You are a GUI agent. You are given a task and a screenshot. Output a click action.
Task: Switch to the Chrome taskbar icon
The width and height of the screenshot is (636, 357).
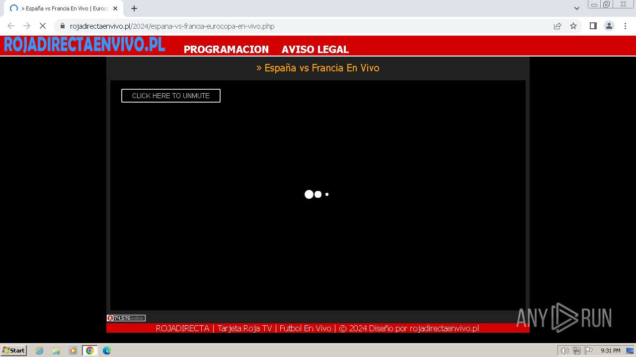(90, 351)
